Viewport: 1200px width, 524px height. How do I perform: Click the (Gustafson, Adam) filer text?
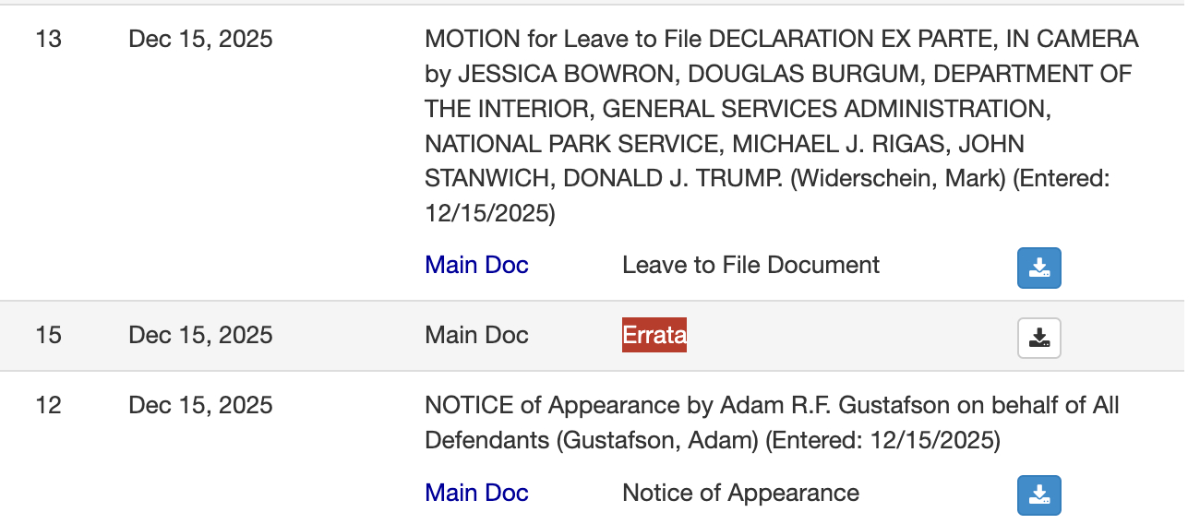(657, 440)
